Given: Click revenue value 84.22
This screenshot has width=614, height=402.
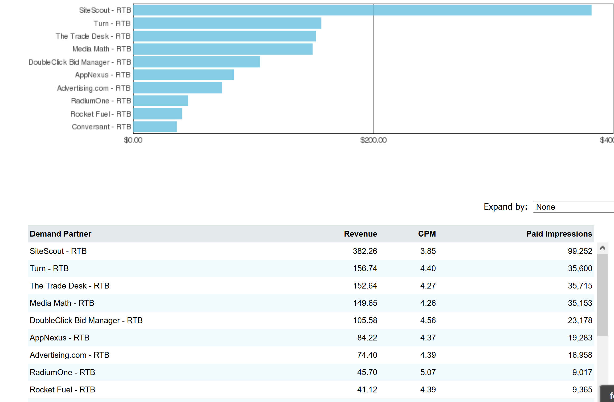Looking at the screenshot, I should pyautogui.click(x=367, y=338).
